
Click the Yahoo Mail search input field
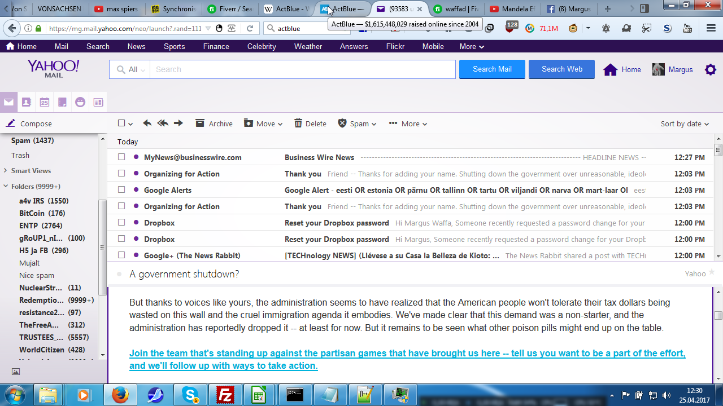pos(302,69)
